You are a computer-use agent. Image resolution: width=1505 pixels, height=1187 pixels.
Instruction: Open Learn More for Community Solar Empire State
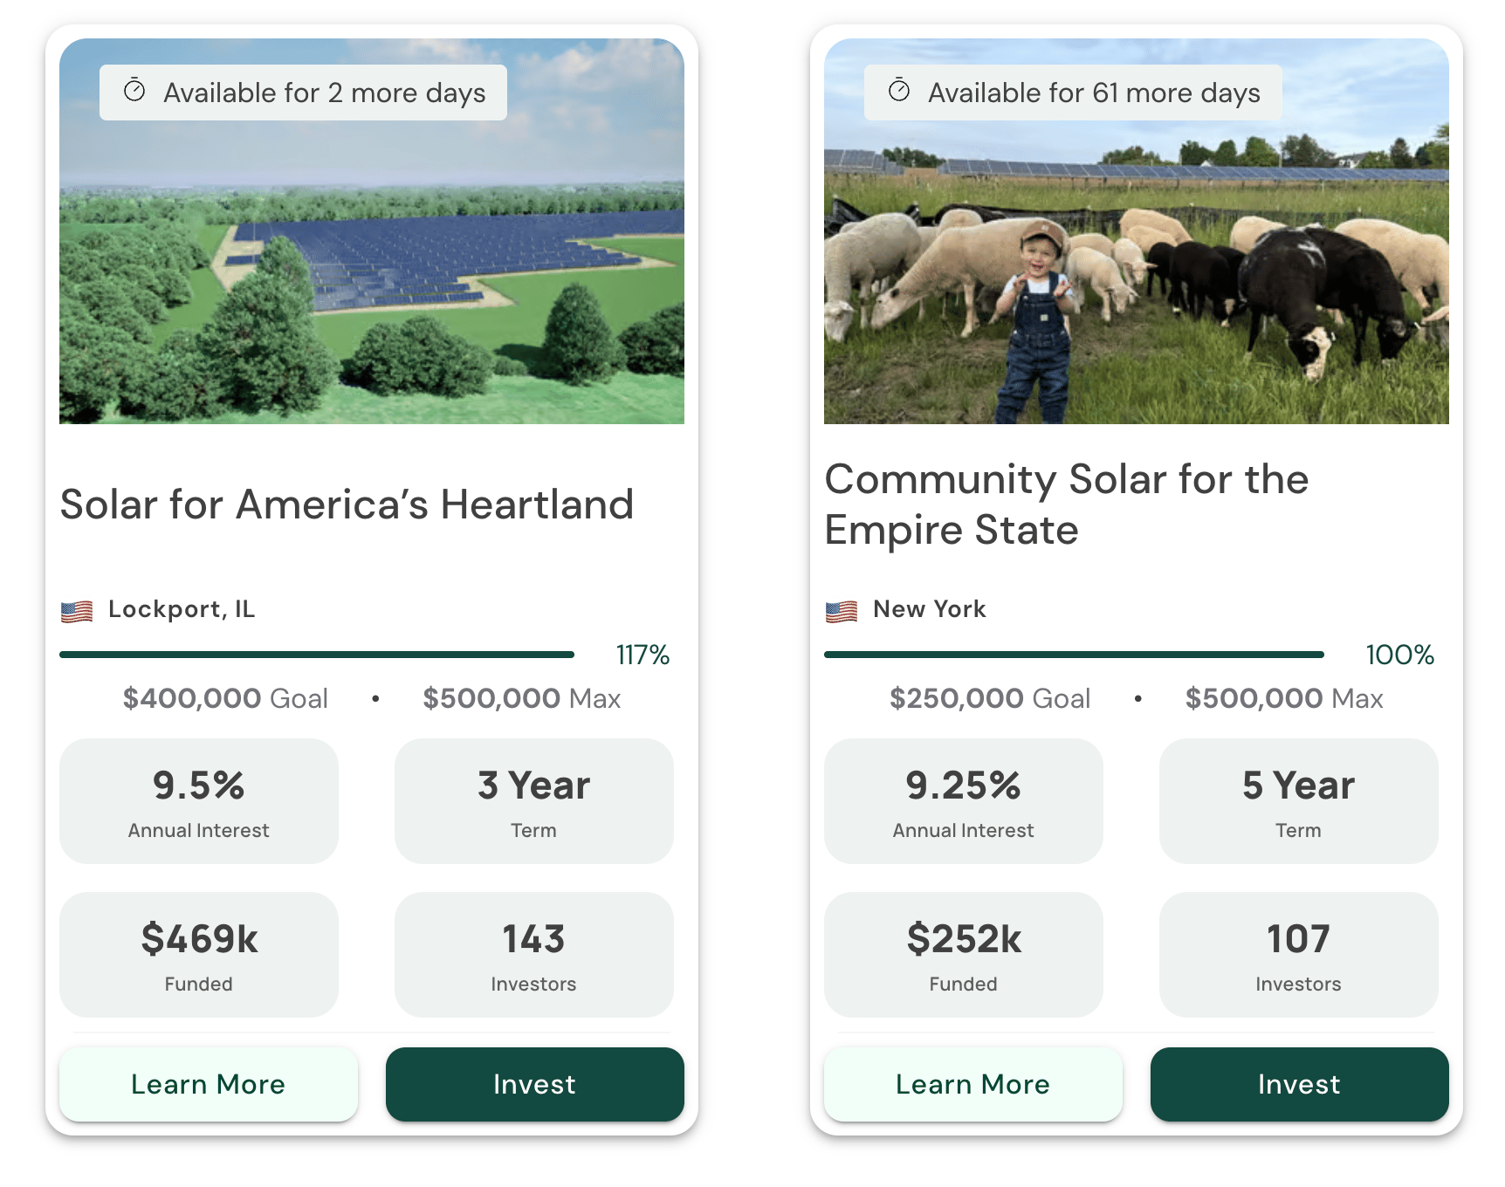point(972,1084)
